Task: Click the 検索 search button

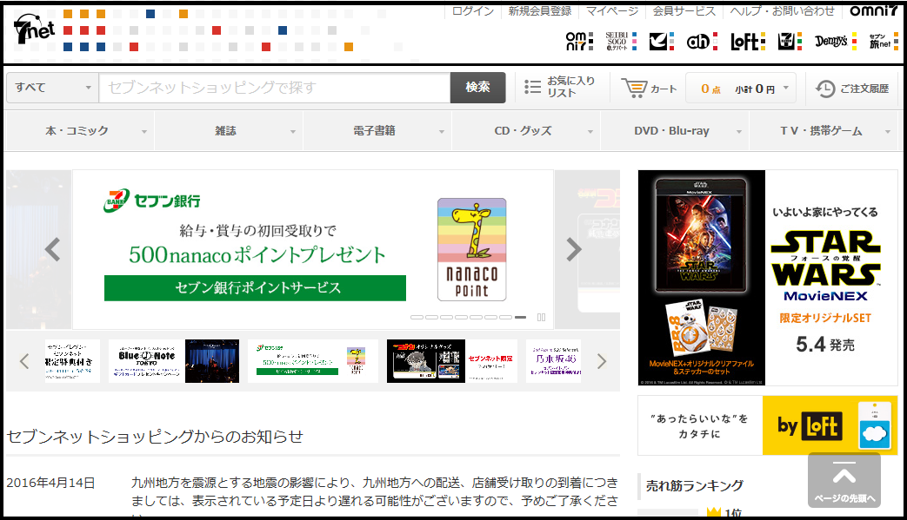Action: pyautogui.click(x=477, y=88)
